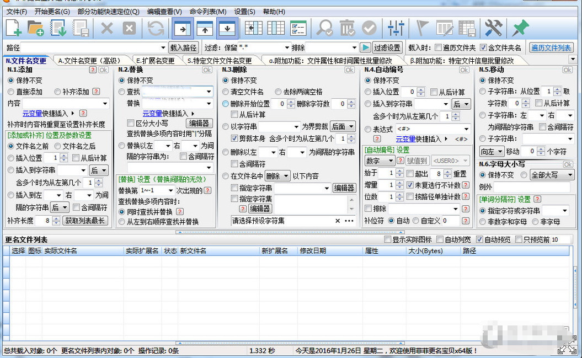Enable the 遍历文件夹 checkbox
The width and height of the screenshot is (582, 358).
pos(439,48)
